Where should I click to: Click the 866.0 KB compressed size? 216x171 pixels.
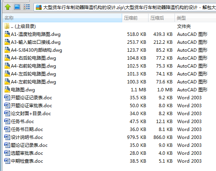click(163, 137)
